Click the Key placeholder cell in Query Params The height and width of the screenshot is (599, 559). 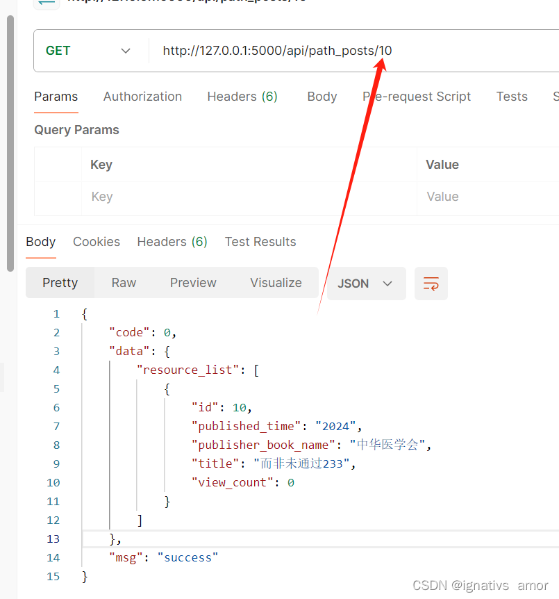tap(249, 197)
